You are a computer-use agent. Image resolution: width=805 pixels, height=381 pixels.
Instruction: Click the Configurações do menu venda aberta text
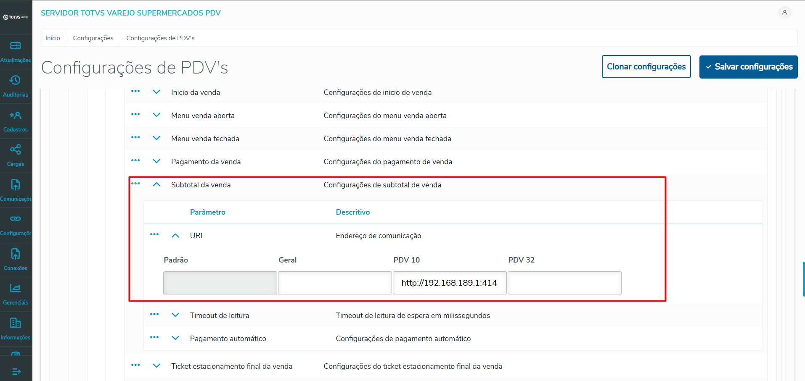[385, 116]
